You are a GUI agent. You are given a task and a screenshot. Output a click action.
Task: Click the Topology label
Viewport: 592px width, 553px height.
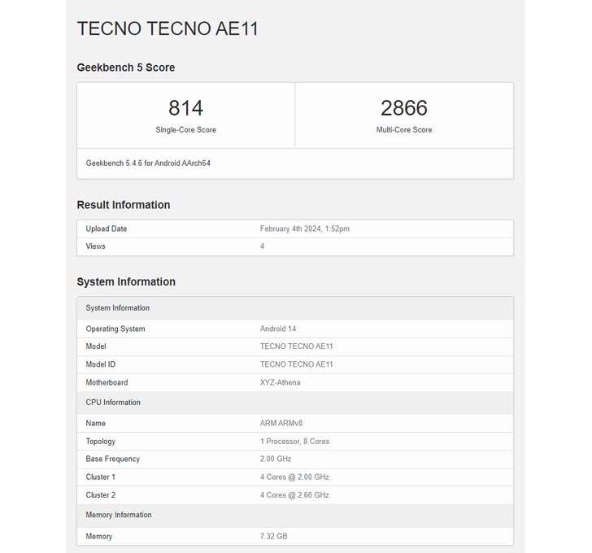(x=101, y=442)
